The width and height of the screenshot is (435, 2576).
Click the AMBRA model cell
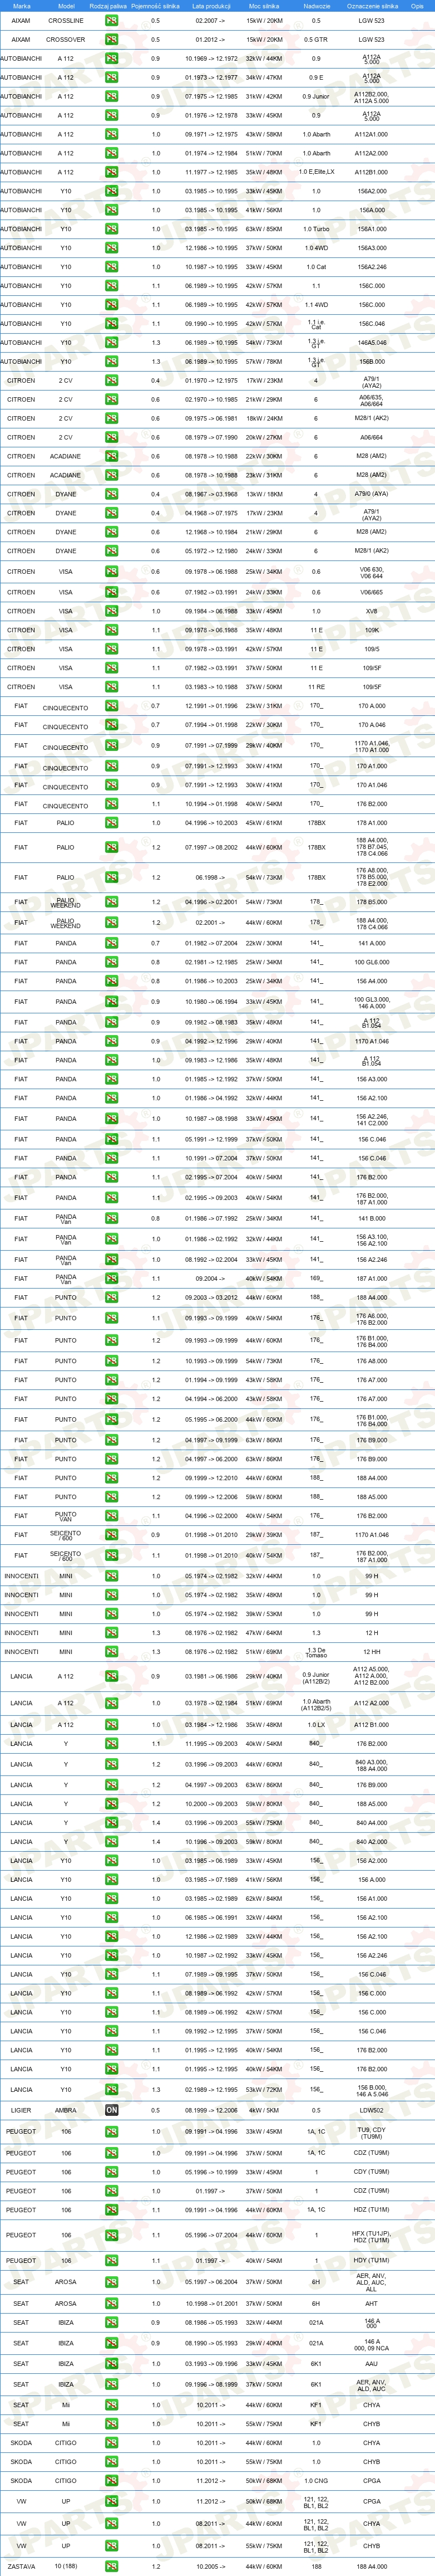tap(66, 2110)
